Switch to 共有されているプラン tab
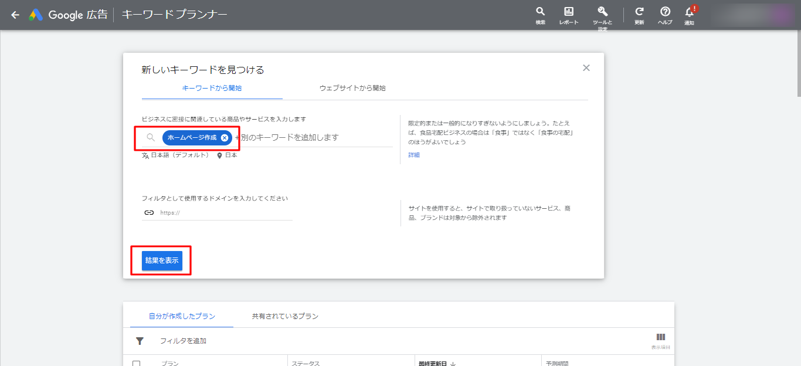801x366 pixels. [x=285, y=316]
